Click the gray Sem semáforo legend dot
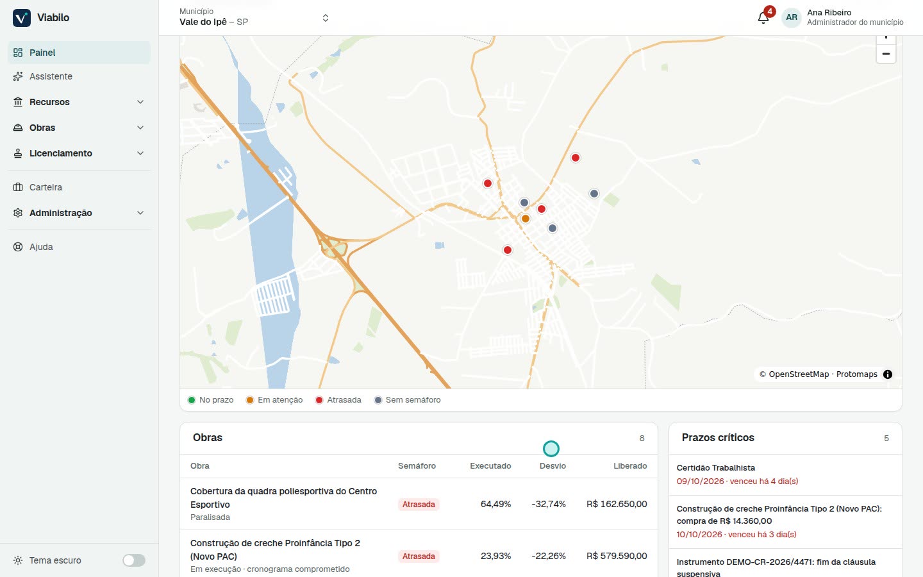The image size is (923, 577). pyautogui.click(x=378, y=400)
